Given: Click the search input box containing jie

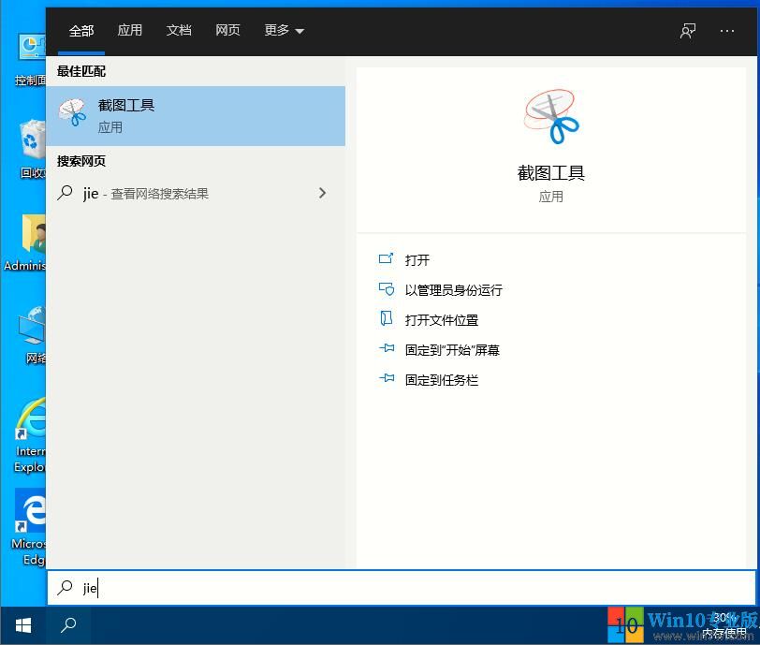Looking at the screenshot, I should tap(402, 588).
